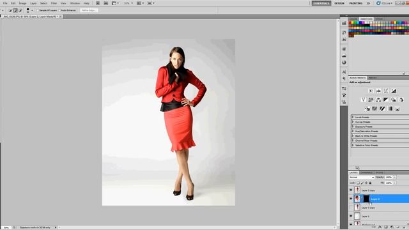The image size is (409, 230).
Task: Switch to the Painting workspace
Action: [356, 3]
